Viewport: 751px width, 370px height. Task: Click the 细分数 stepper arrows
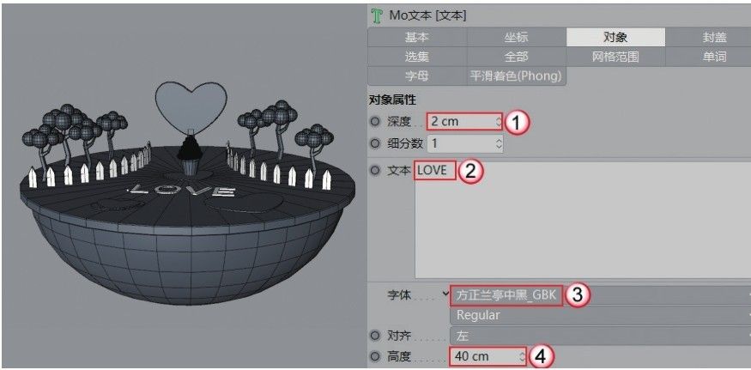click(x=499, y=143)
